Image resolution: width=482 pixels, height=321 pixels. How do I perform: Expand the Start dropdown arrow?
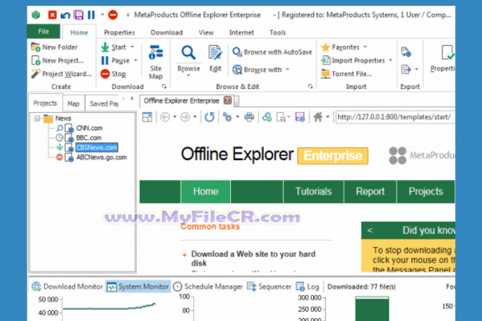(x=132, y=47)
